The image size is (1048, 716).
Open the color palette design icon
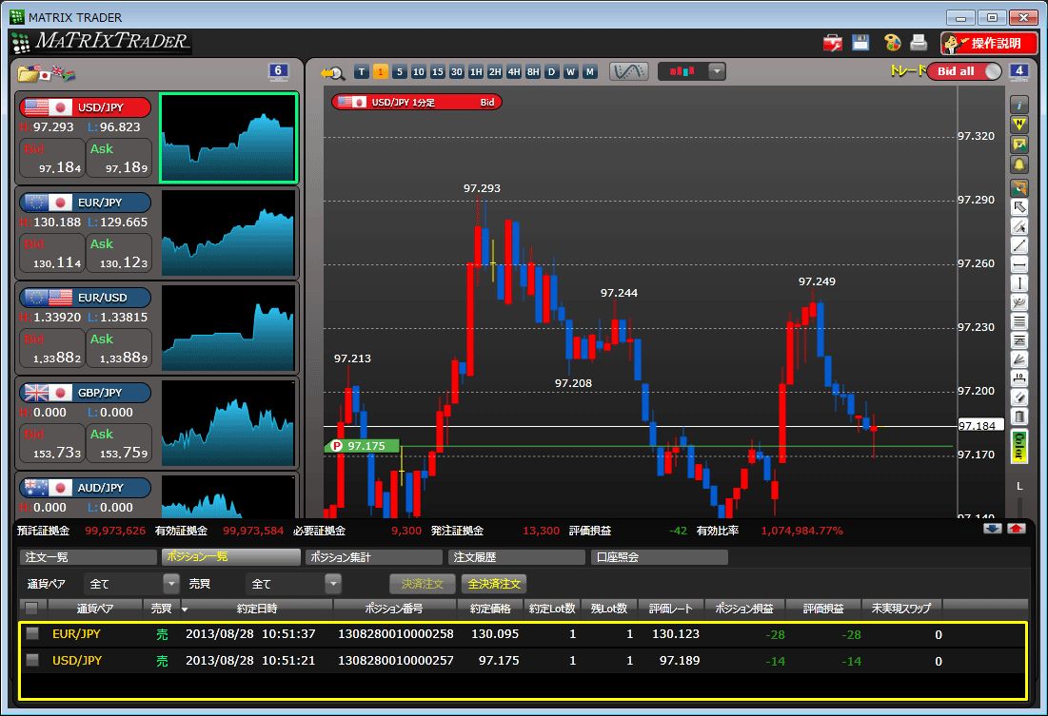pyautogui.click(x=892, y=43)
